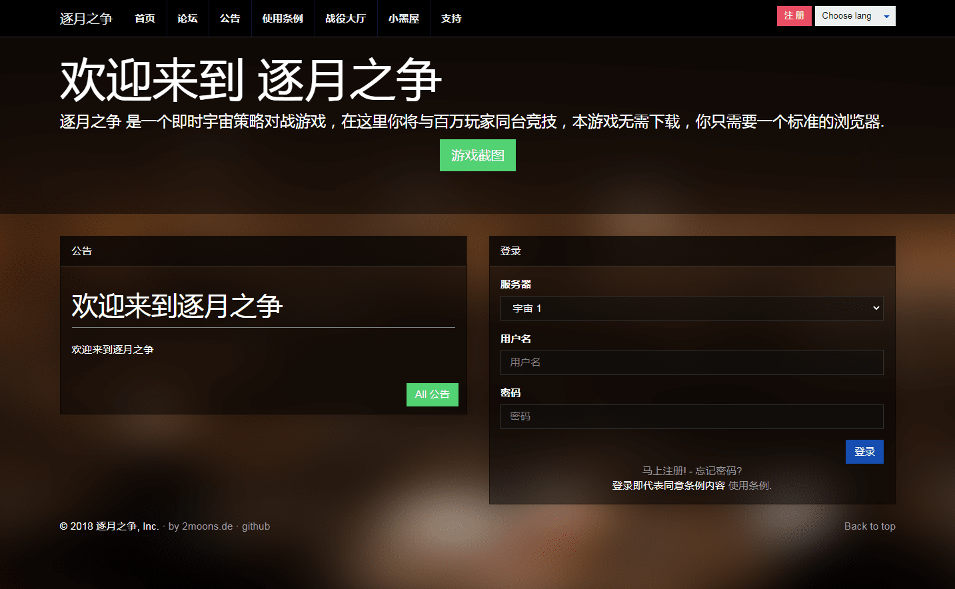
Task: Navigate to 战役大厅
Action: click(345, 19)
